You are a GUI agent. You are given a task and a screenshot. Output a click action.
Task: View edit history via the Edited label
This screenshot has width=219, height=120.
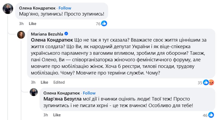pos(59,82)
